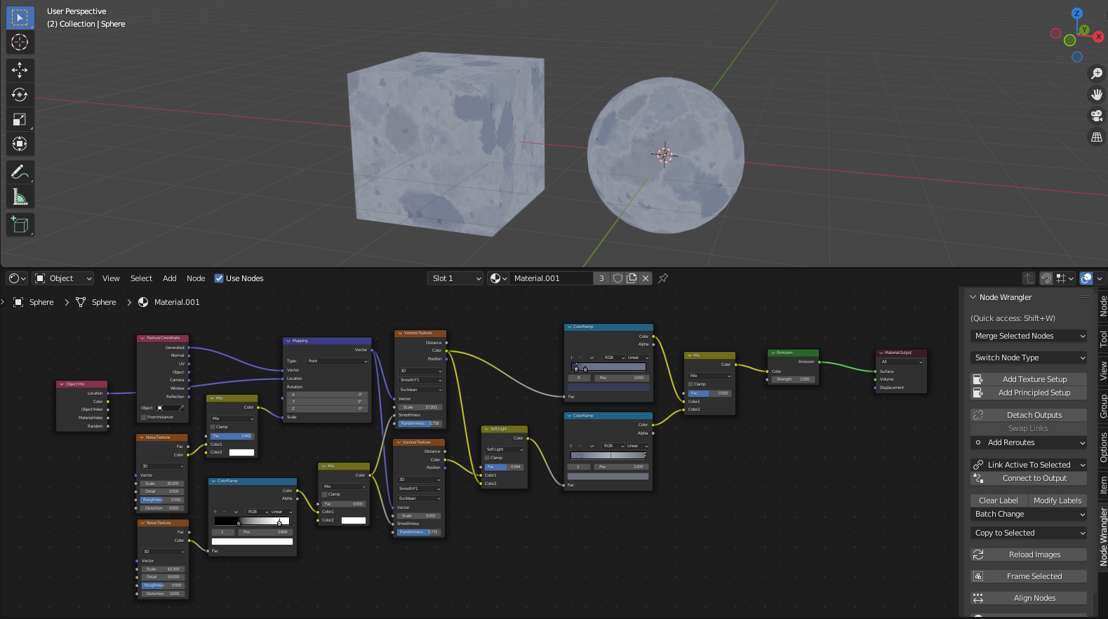Toggle the Use Nodes checkbox
1108x619 pixels.
[219, 278]
